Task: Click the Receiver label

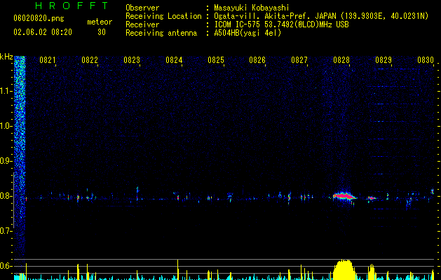Action: click(142, 24)
